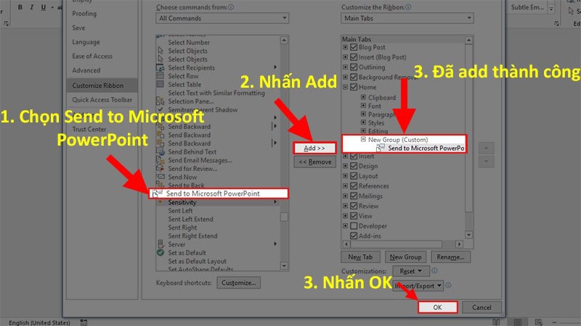581x326 pixels.
Task: Toggle the Background Removal checkbox
Action: (x=354, y=77)
